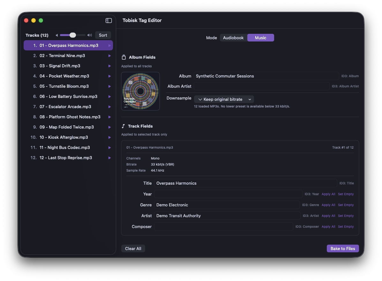382x281 pixels.
Task: Focus the Album Artist field
Action: coord(261,86)
